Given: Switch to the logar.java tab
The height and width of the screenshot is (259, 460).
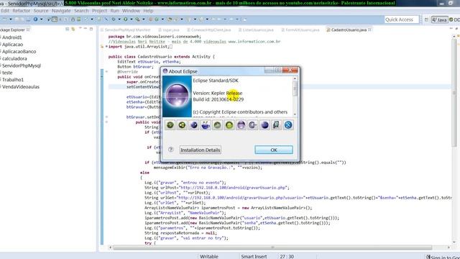Looking at the screenshot, I should pyautogui.click(x=169, y=29).
